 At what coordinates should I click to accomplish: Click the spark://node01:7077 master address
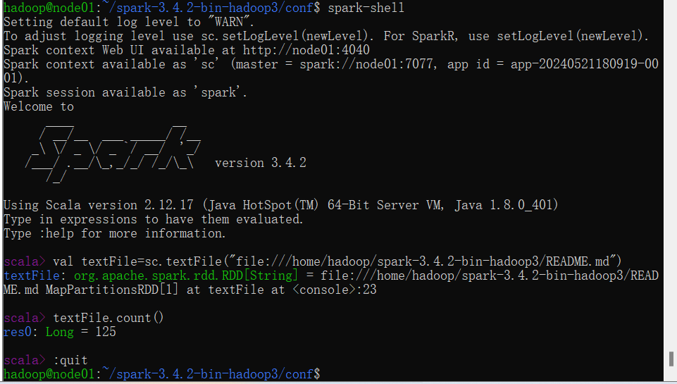coord(366,64)
